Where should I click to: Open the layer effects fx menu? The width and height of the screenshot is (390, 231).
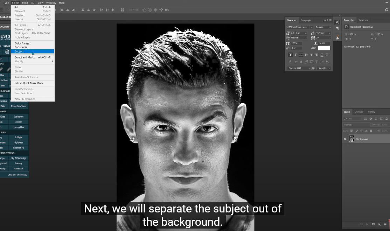(367, 224)
